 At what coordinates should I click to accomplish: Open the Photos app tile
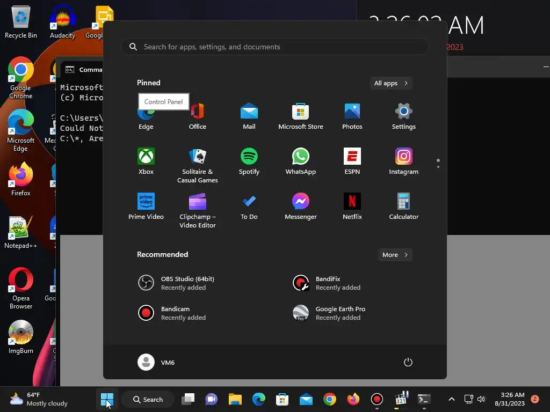[x=352, y=116]
